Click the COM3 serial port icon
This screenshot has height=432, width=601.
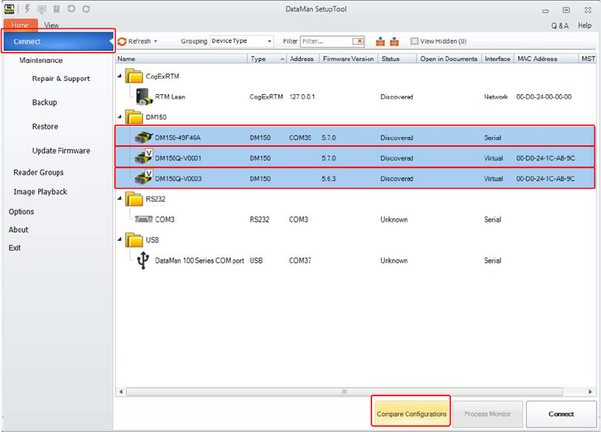click(143, 219)
